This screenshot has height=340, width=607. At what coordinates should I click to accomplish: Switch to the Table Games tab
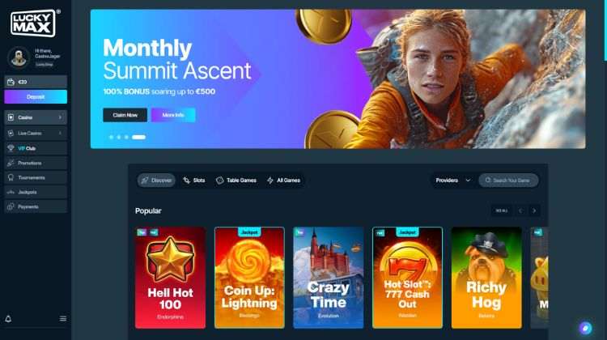236,181
